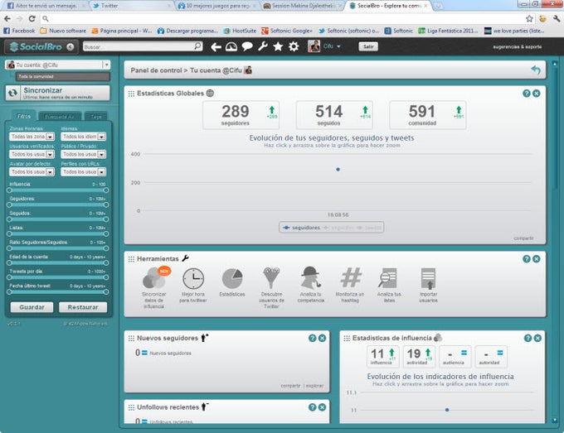
Task: Click the 289 seguidores stat box
Action: (x=241, y=115)
